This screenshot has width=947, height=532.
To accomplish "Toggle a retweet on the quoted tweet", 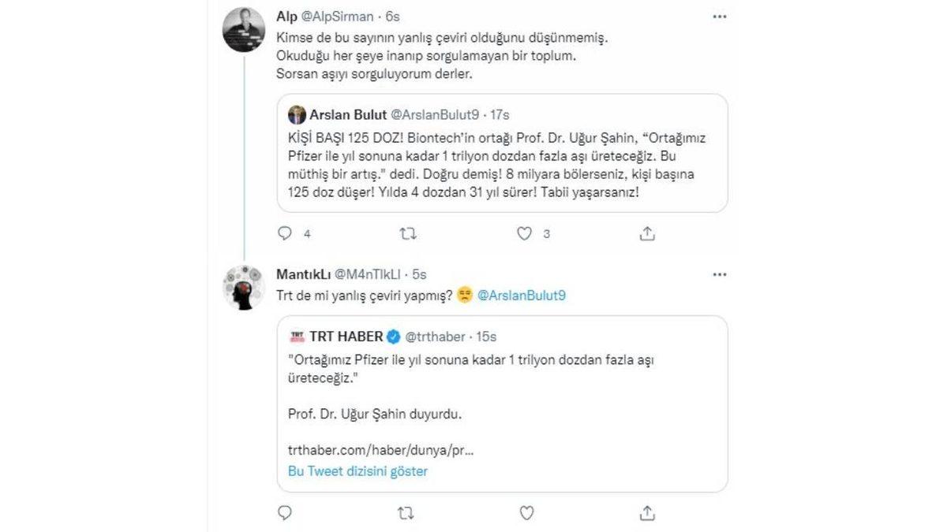I will [x=406, y=233].
